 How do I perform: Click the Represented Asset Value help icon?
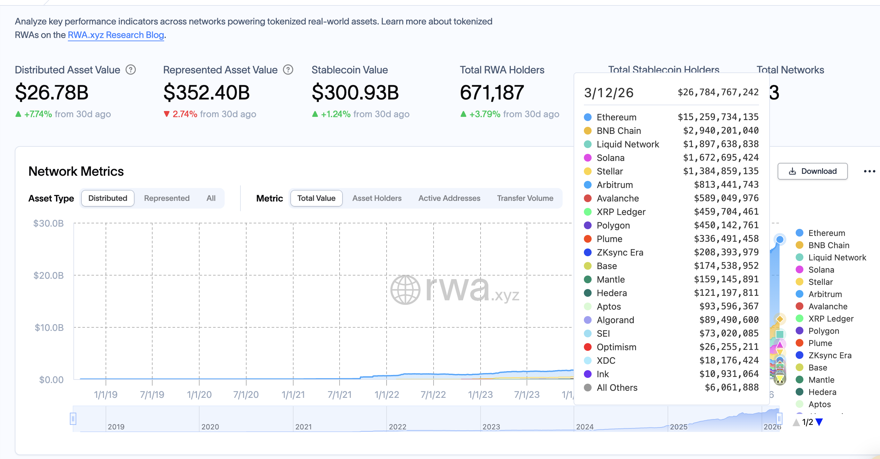click(x=288, y=70)
